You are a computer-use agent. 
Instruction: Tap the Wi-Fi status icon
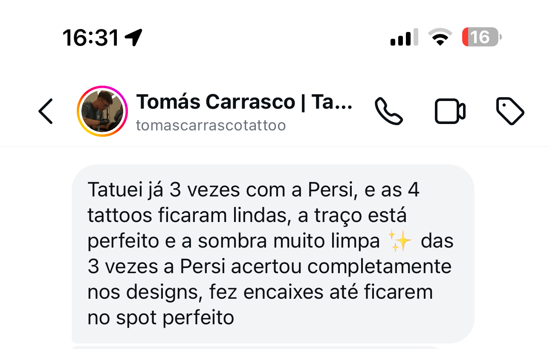(x=441, y=37)
